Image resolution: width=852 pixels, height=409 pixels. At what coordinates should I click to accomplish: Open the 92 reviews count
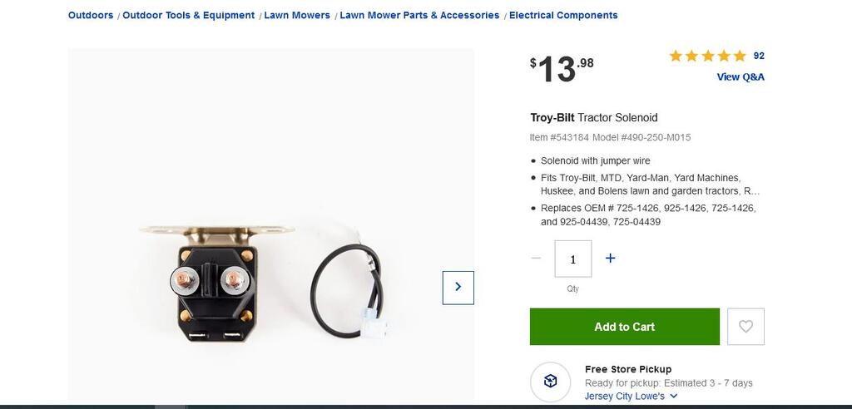[x=759, y=56]
